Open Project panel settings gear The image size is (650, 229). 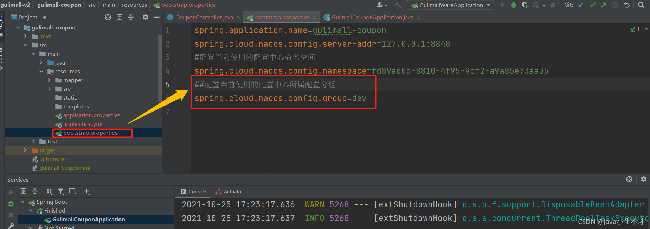(146, 17)
